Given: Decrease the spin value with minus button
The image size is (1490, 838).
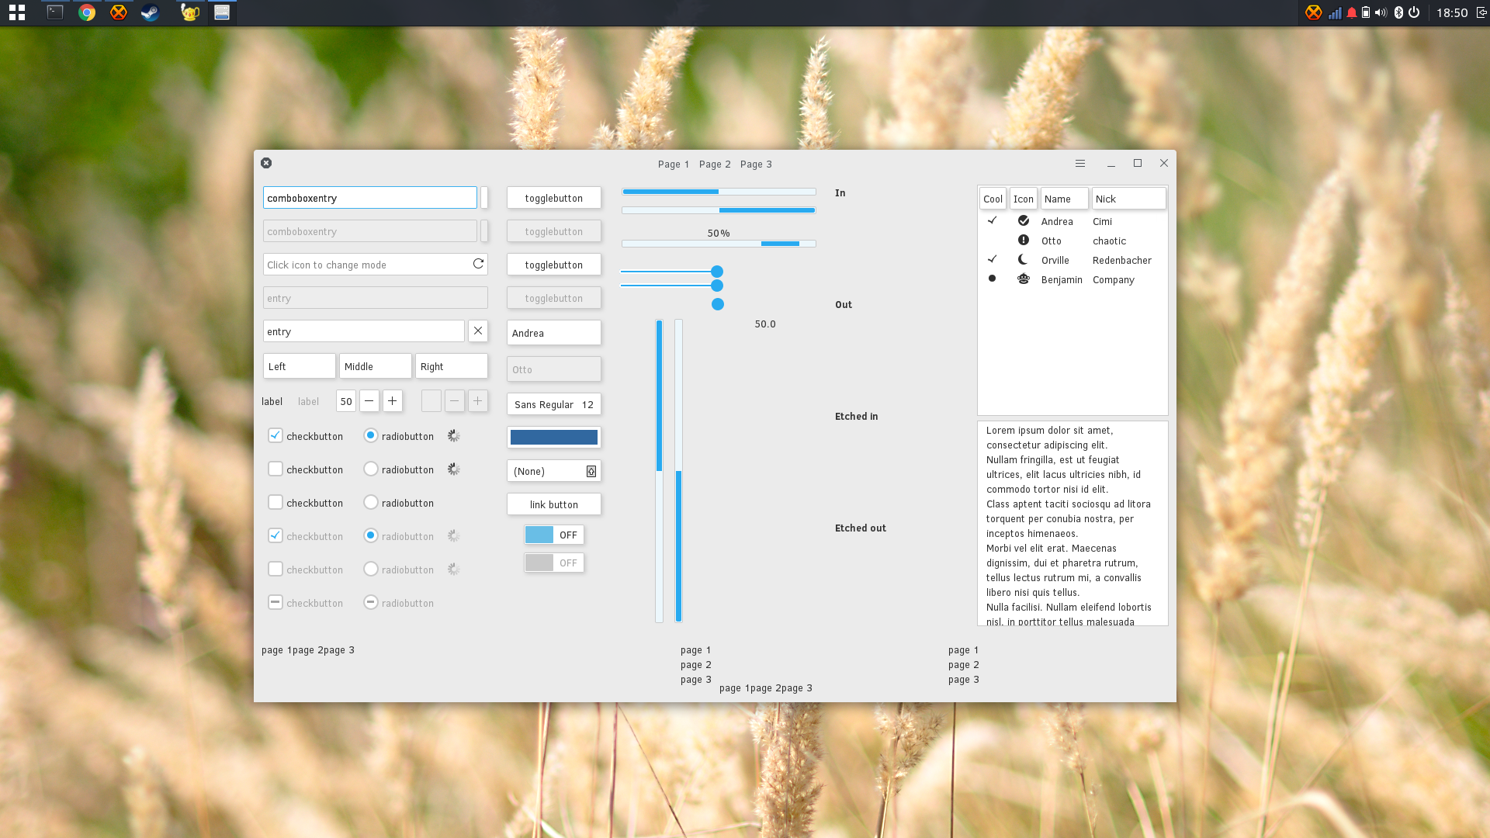Looking at the screenshot, I should coord(369,400).
